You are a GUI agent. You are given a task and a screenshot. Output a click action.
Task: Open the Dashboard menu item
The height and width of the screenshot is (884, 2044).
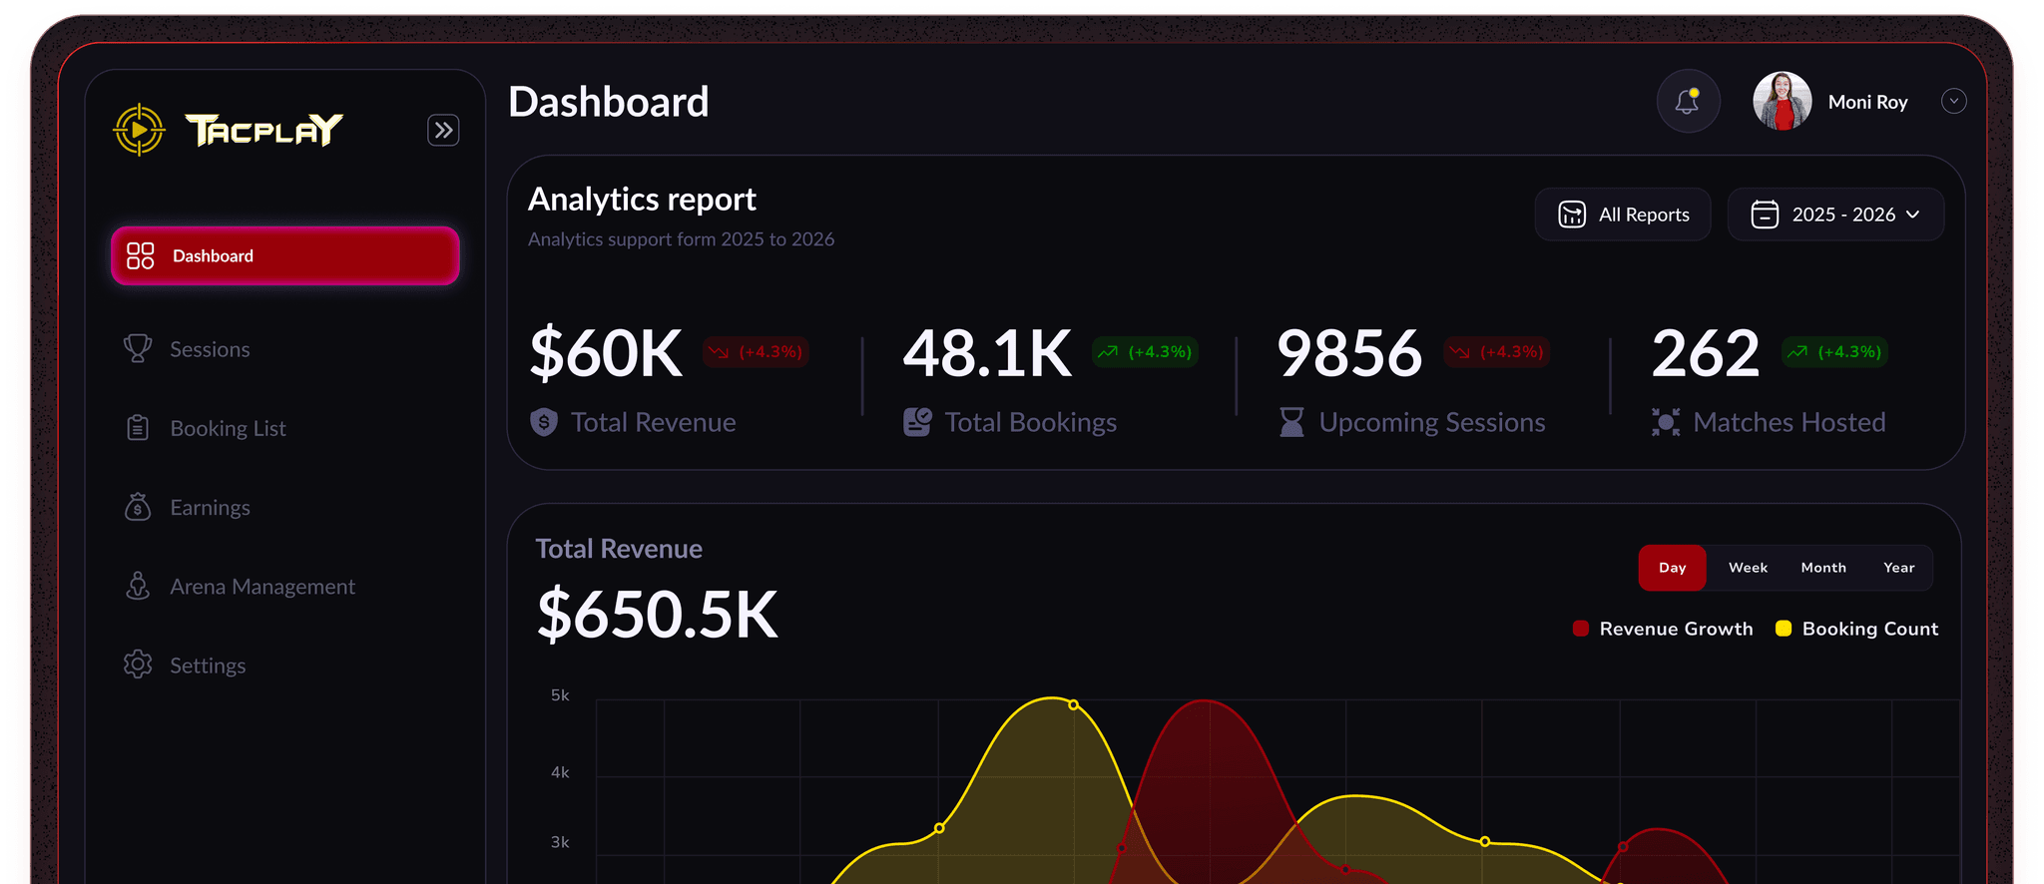285,255
